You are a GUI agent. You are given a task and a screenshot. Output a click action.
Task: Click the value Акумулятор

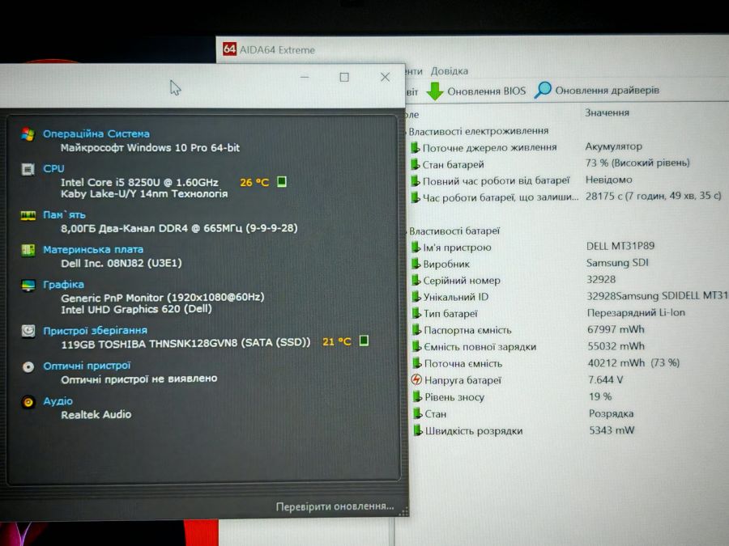tap(614, 146)
